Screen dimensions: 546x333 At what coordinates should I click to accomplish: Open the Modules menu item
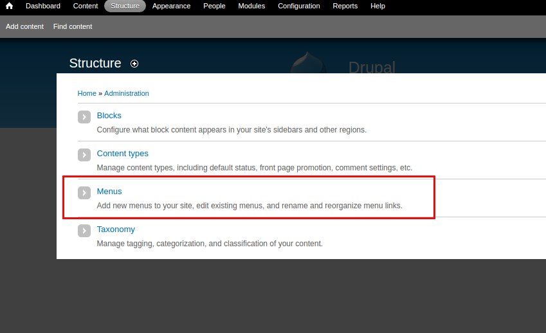point(251,6)
